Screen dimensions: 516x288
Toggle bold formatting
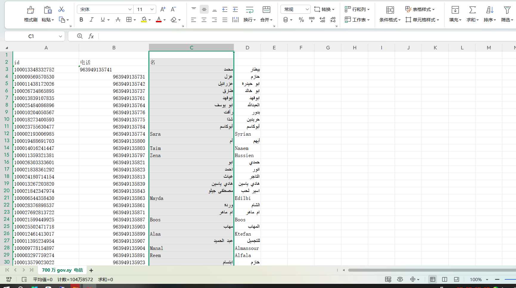click(81, 20)
